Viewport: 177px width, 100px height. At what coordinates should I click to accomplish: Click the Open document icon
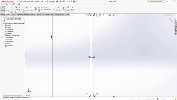(x=53, y=1)
